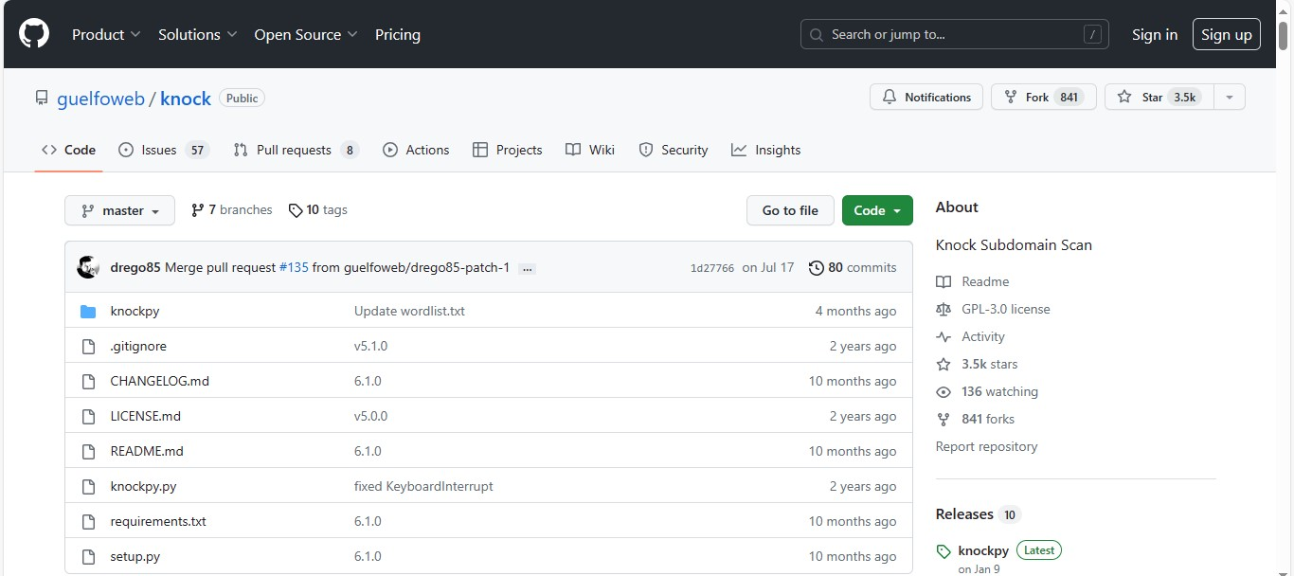This screenshot has height=576, width=1294.
Task: Click the Readme book icon
Action: pyautogui.click(x=943, y=280)
